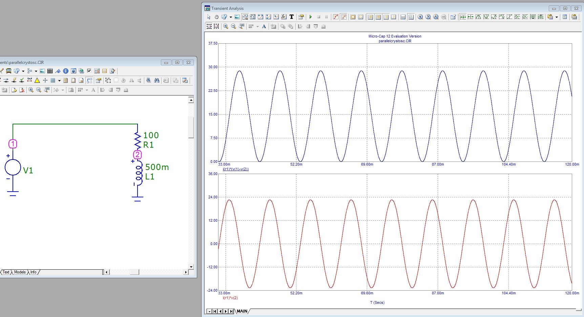Activate Select Mode arrow in Transient Analysis toolbar
The height and width of the screenshot is (317, 584).
[x=209, y=17]
